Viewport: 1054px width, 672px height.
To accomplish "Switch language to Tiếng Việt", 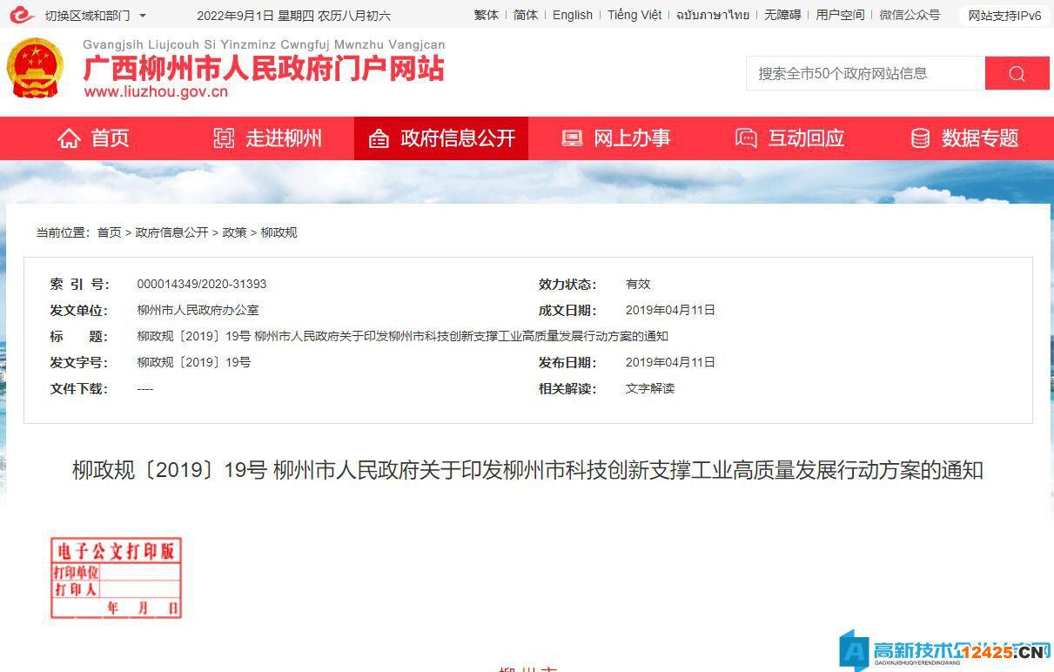I will coord(634,15).
